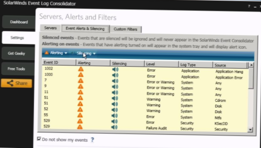The height and width of the screenshot is (148, 261).
Task: Click the Silencing column header
Action: click(x=127, y=63)
